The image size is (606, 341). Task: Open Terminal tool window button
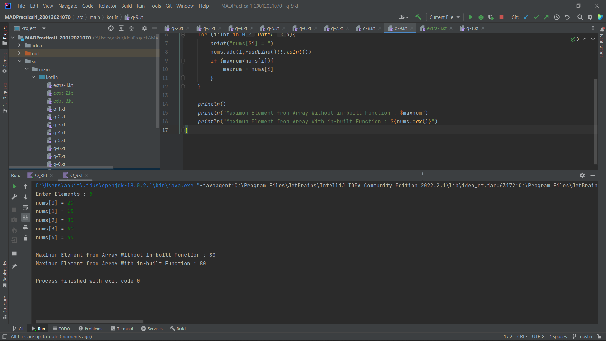pos(122,329)
